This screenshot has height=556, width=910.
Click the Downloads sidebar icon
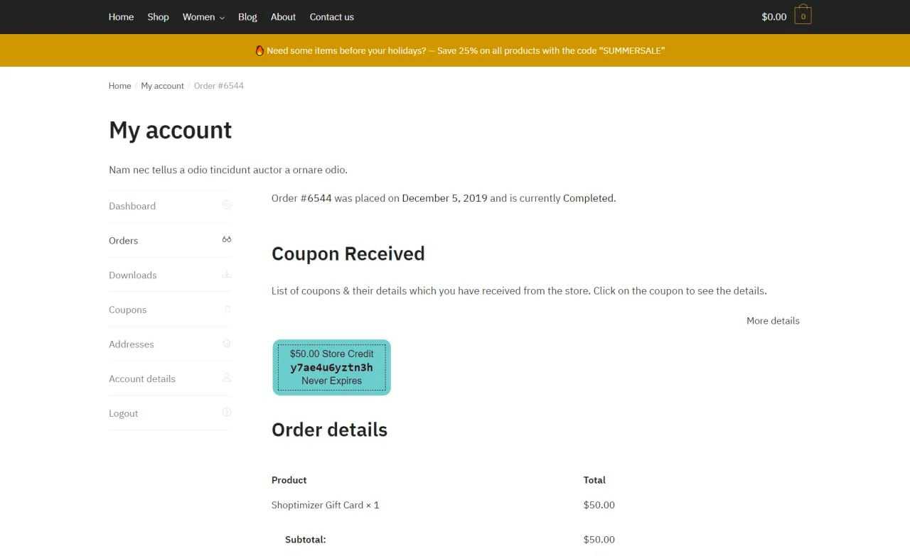coord(227,274)
